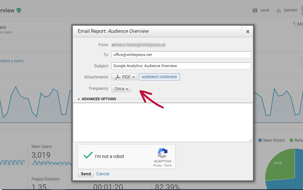The image size is (303, 190).
Task: Click the New Users 3,019 value
Action: (x=41, y=155)
